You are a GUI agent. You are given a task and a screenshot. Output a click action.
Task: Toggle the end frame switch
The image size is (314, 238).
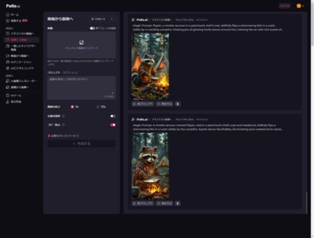[92, 28]
